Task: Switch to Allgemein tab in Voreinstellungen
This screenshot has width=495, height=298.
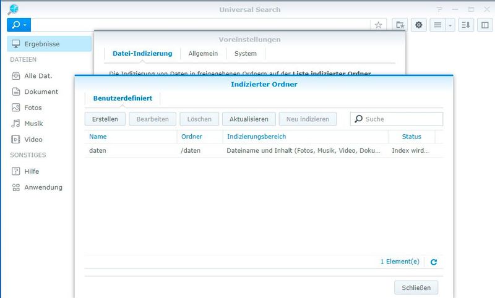Action: pyautogui.click(x=203, y=54)
